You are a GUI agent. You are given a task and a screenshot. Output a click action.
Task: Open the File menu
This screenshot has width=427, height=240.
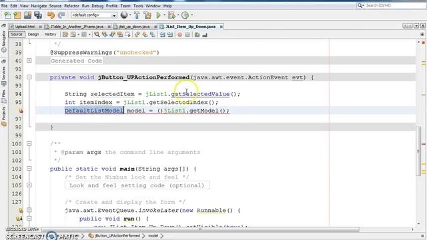(4, 6)
